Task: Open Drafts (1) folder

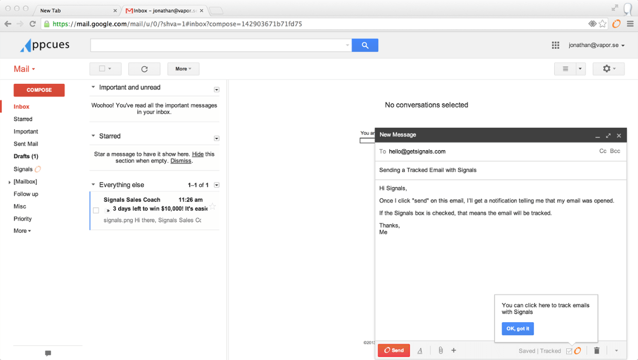Action: [x=26, y=157]
